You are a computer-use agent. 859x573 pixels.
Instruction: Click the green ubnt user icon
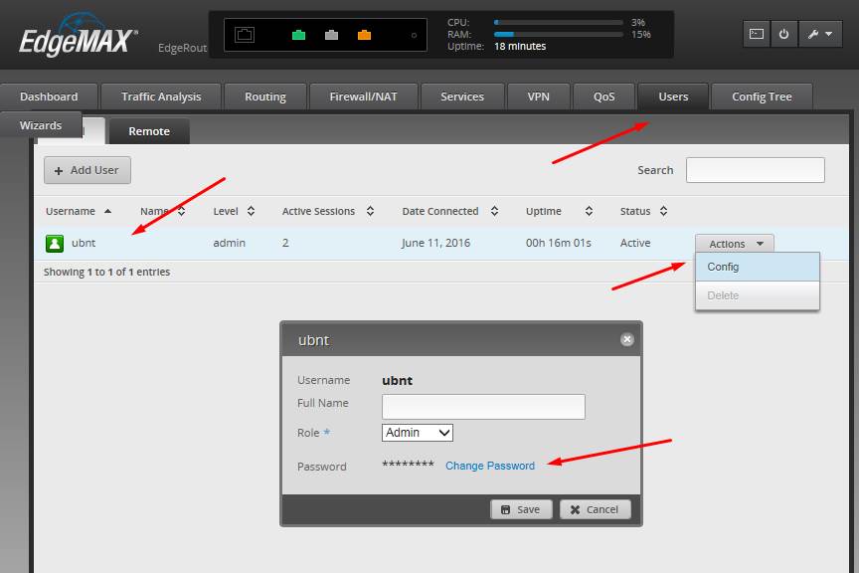[x=55, y=243]
